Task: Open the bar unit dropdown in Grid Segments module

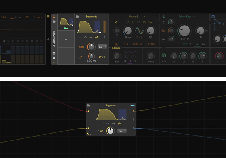Action: (122, 131)
